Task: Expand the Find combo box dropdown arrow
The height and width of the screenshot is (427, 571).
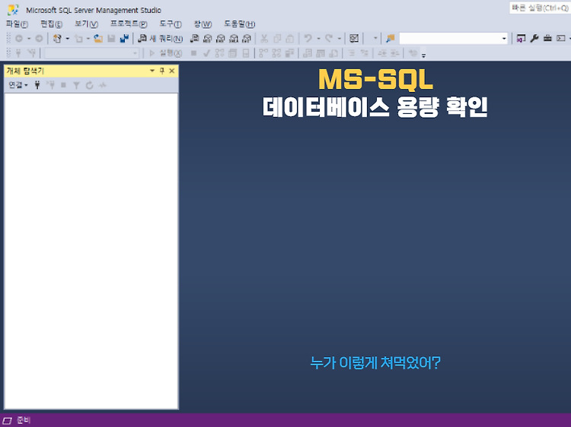Action: 504,38
